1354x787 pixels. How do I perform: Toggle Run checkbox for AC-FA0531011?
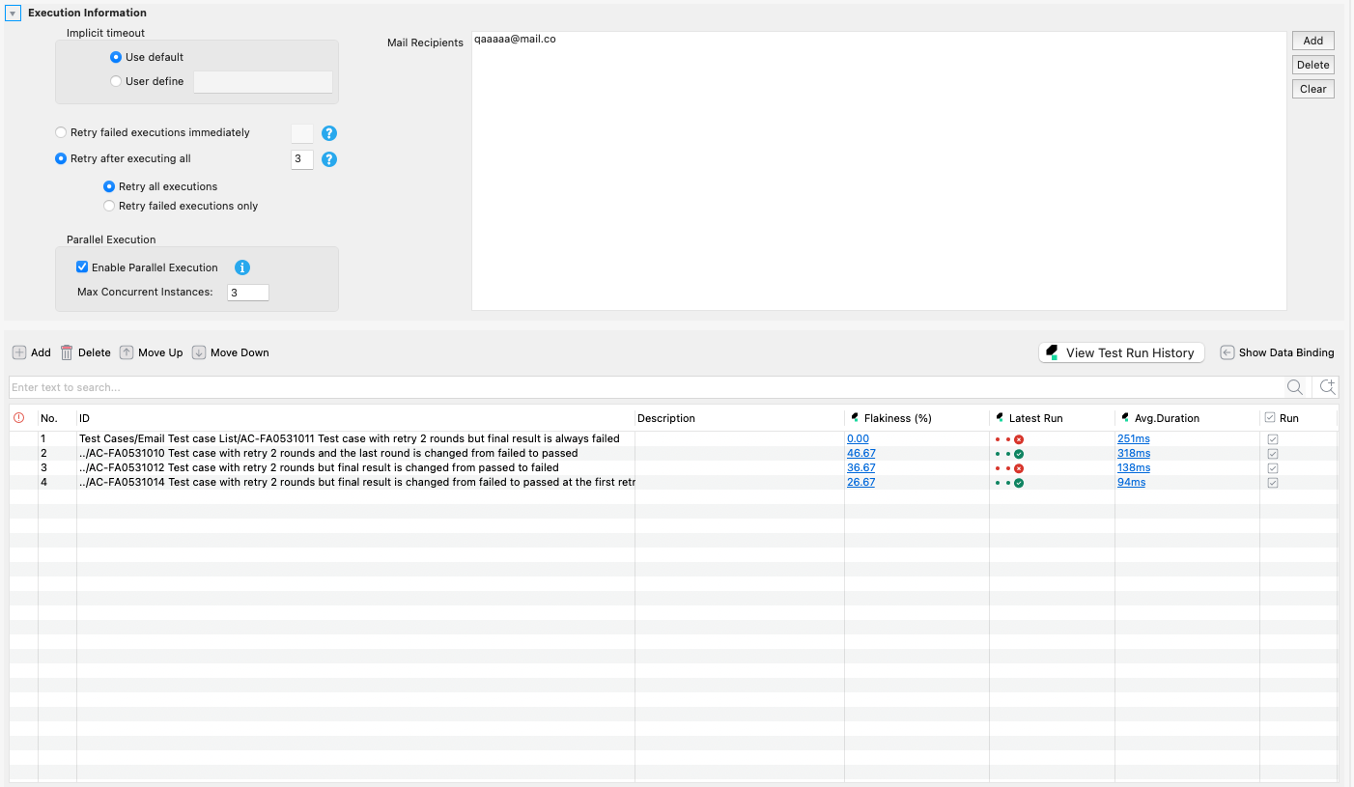(x=1273, y=439)
